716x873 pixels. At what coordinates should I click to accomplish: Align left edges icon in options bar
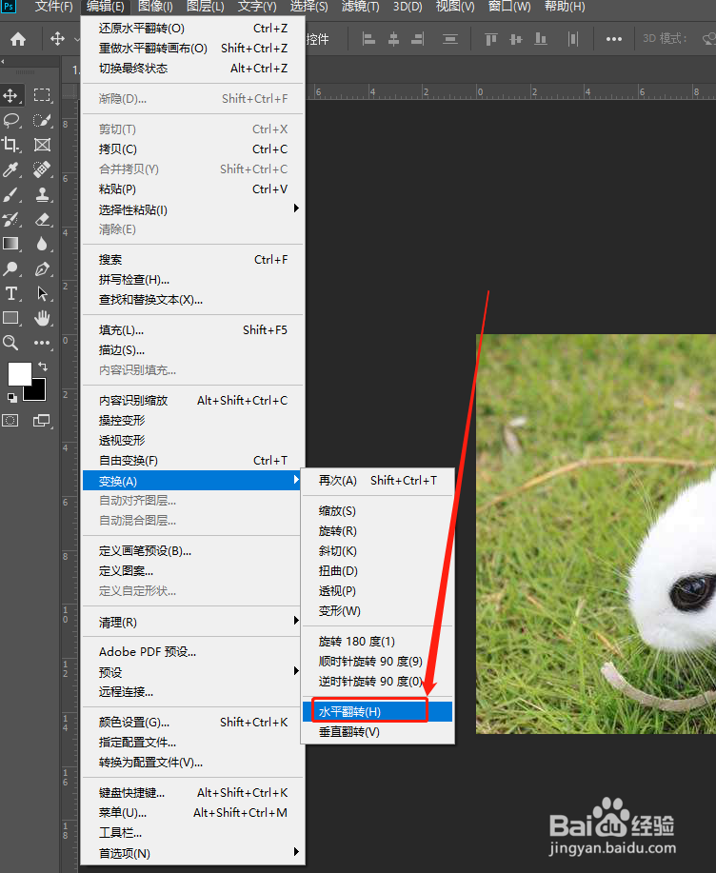368,39
